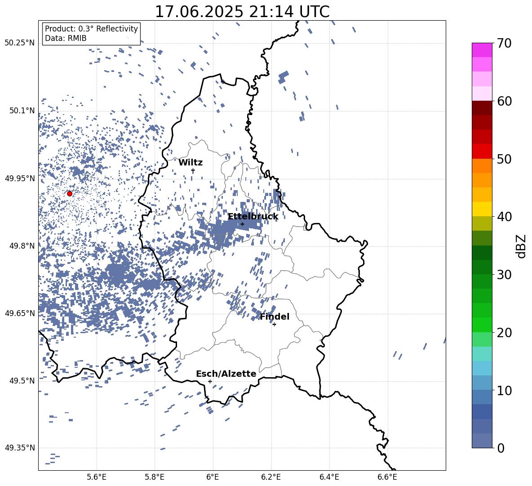The height and width of the screenshot is (486, 532).
Task: Click the slate blue bottom colorbar segment
Action: click(482, 441)
